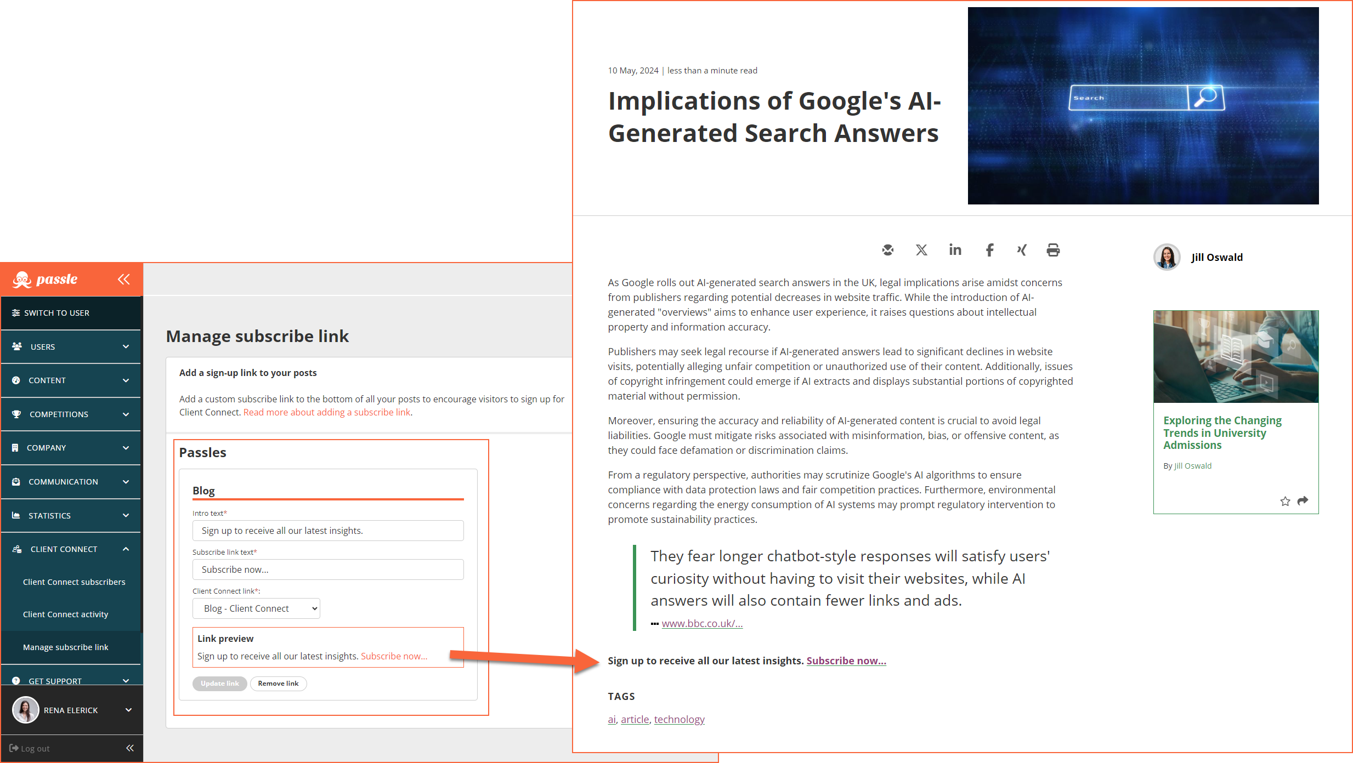Open the www.bbc.co.uk quote source link
Image resolution: width=1353 pixels, height=763 pixels.
702,623
